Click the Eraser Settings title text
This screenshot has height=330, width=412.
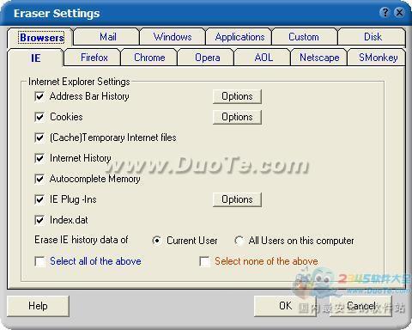tap(57, 13)
